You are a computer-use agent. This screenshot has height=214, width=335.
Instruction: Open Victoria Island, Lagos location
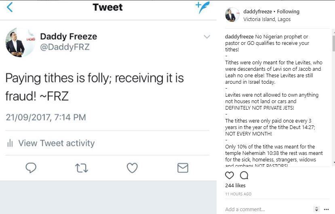click(x=267, y=19)
